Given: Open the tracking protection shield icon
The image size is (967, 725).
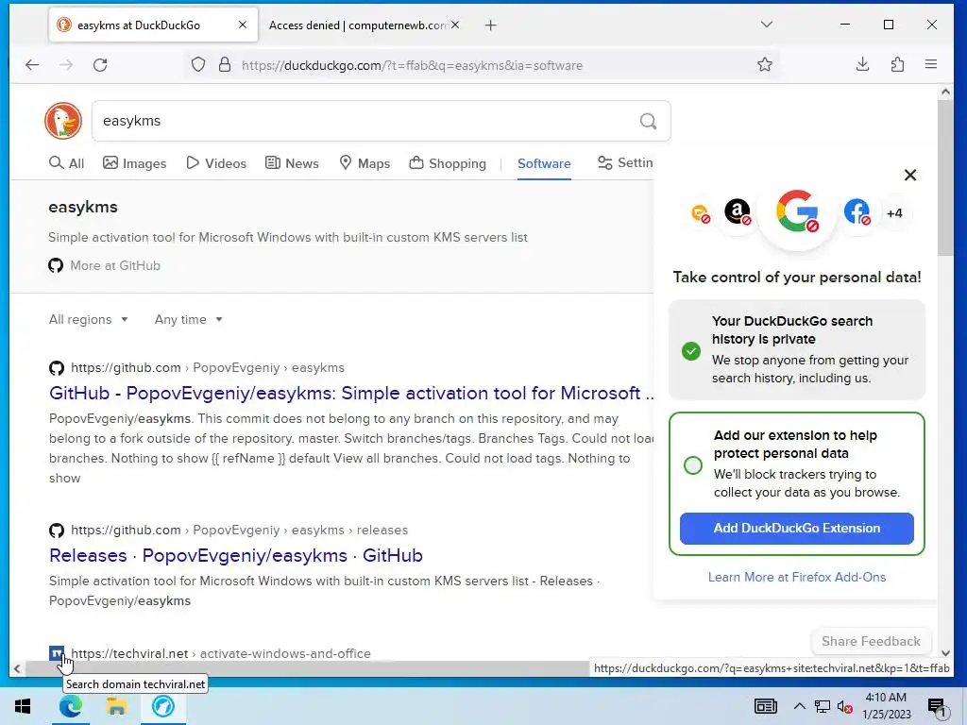Looking at the screenshot, I should coord(198,65).
